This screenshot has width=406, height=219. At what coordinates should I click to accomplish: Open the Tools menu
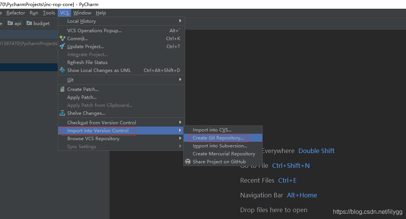pos(49,13)
